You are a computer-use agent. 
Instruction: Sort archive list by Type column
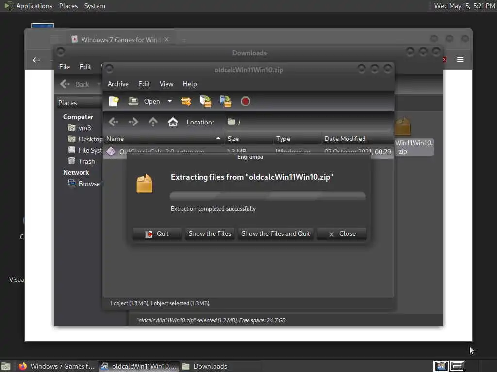coord(297,139)
